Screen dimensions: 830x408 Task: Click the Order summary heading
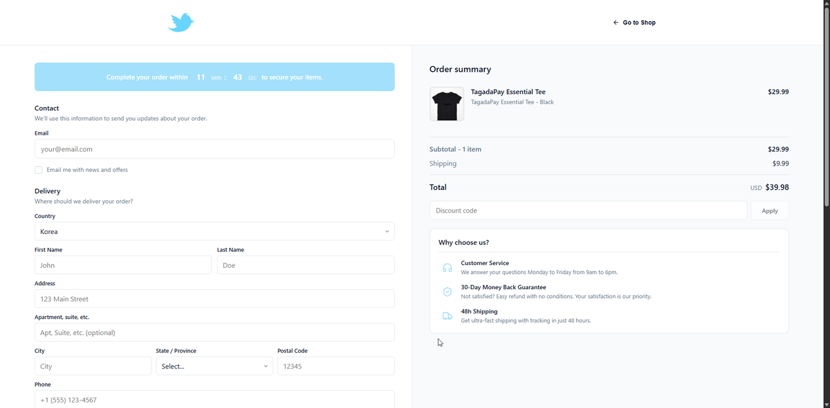[x=461, y=69]
